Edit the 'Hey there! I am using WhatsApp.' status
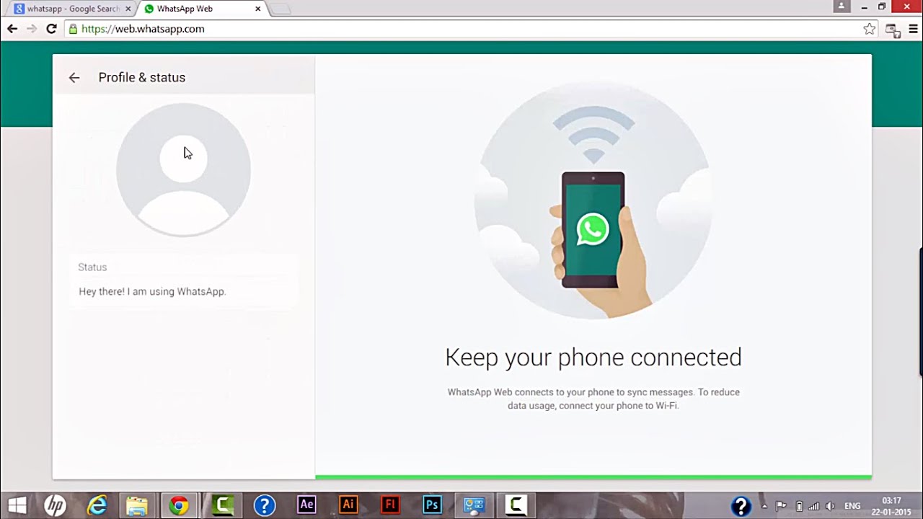The image size is (923, 519). [152, 291]
